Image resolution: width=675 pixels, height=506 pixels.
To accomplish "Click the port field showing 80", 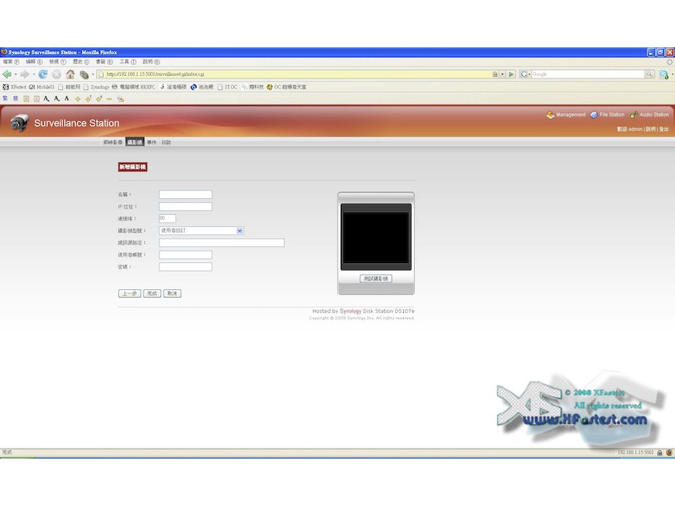I will [x=167, y=218].
